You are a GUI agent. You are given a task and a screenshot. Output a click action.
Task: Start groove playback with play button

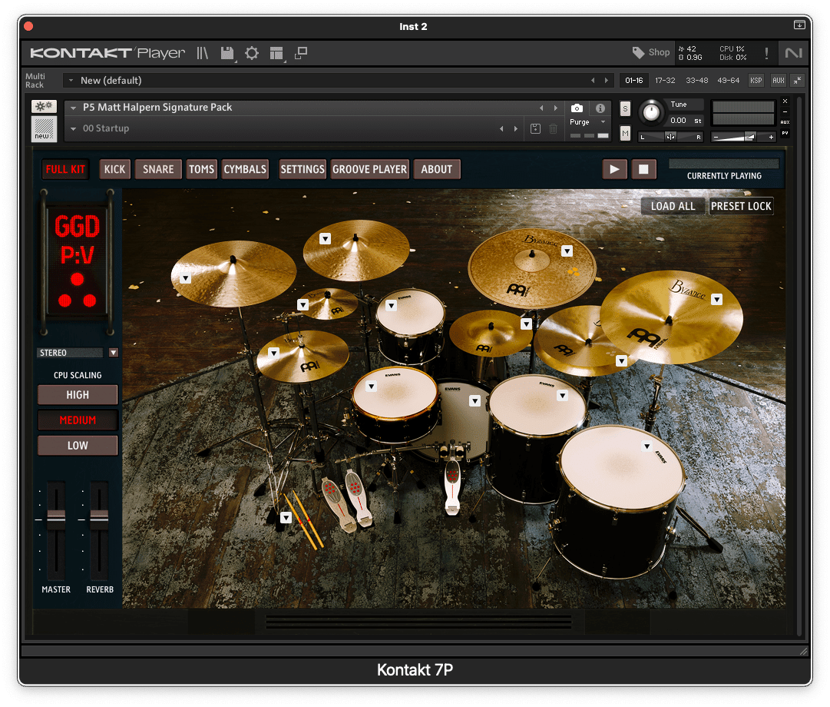click(x=614, y=170)
